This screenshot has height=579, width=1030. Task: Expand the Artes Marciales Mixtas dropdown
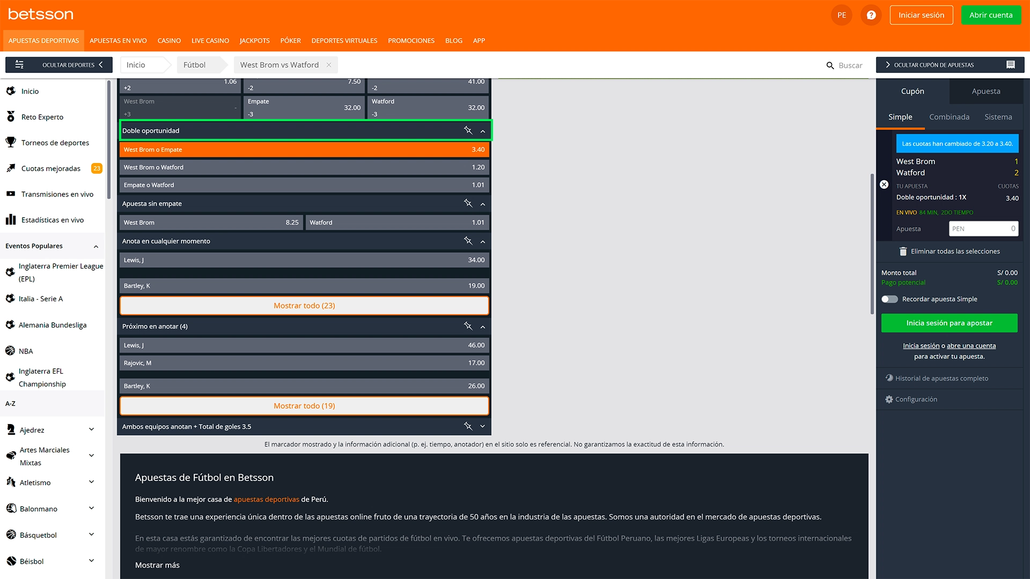(x=91, y=456)
